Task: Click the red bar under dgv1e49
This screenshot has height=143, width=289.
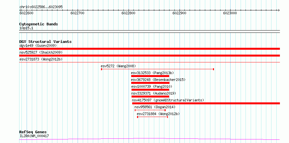Action: [x=149, y=49]
